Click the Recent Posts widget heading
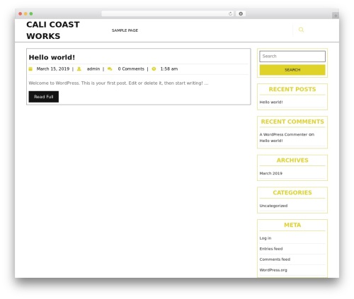The width and height of the screenshot is (354, 299). 292,89
